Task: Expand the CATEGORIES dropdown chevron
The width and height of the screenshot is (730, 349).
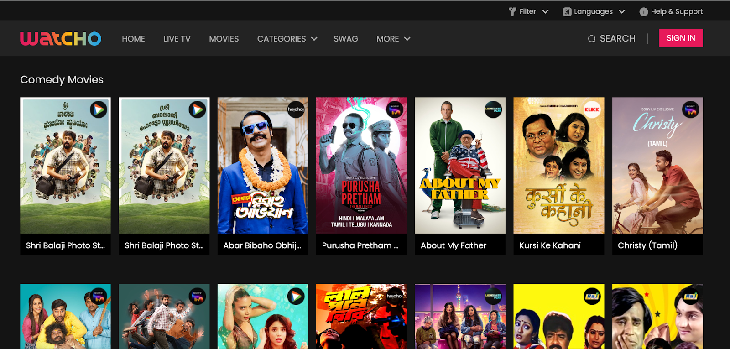Action: 314,39
